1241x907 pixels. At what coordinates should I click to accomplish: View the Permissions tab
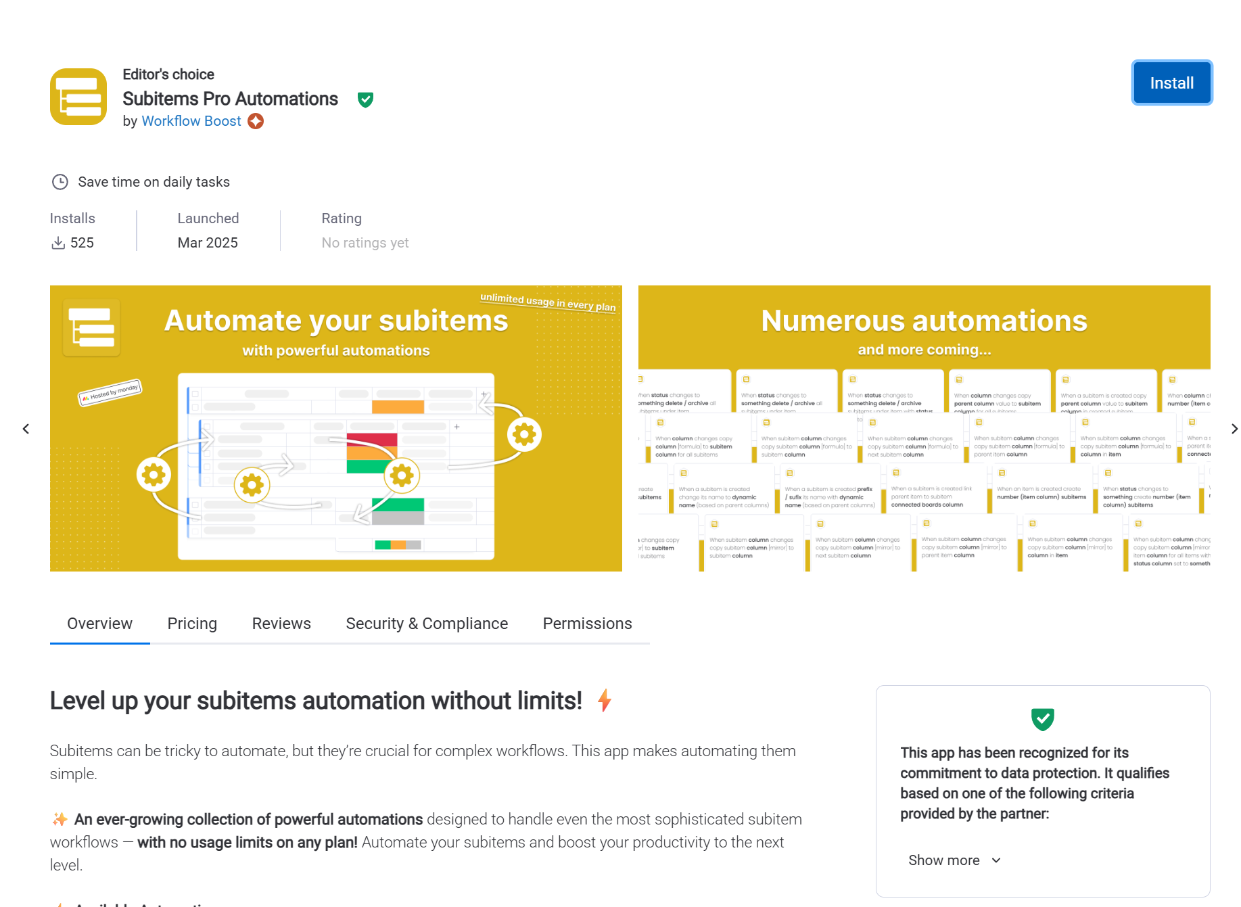tap(587, 624)
